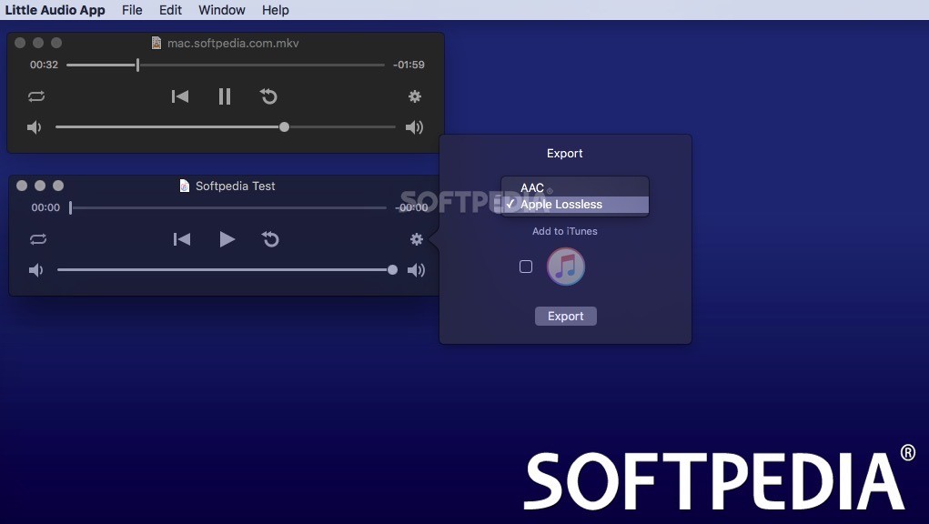This screenshot has width=929, height=524.
Task: Click rewind-back icon in Softpedia Test player
Action: click(271, 239)
